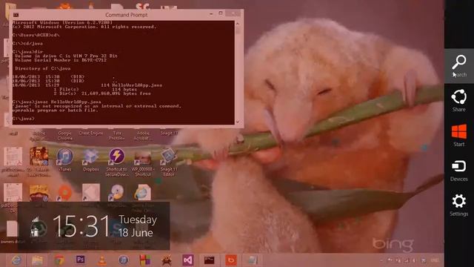The width and height of the screenshot is (474, 267).
Task: Select the owners details file icon
Action: point(12,232)
